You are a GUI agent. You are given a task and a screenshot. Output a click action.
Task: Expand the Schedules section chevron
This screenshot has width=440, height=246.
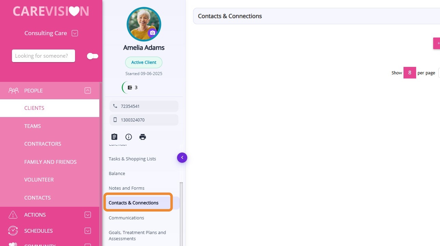(x=88, y=231)
